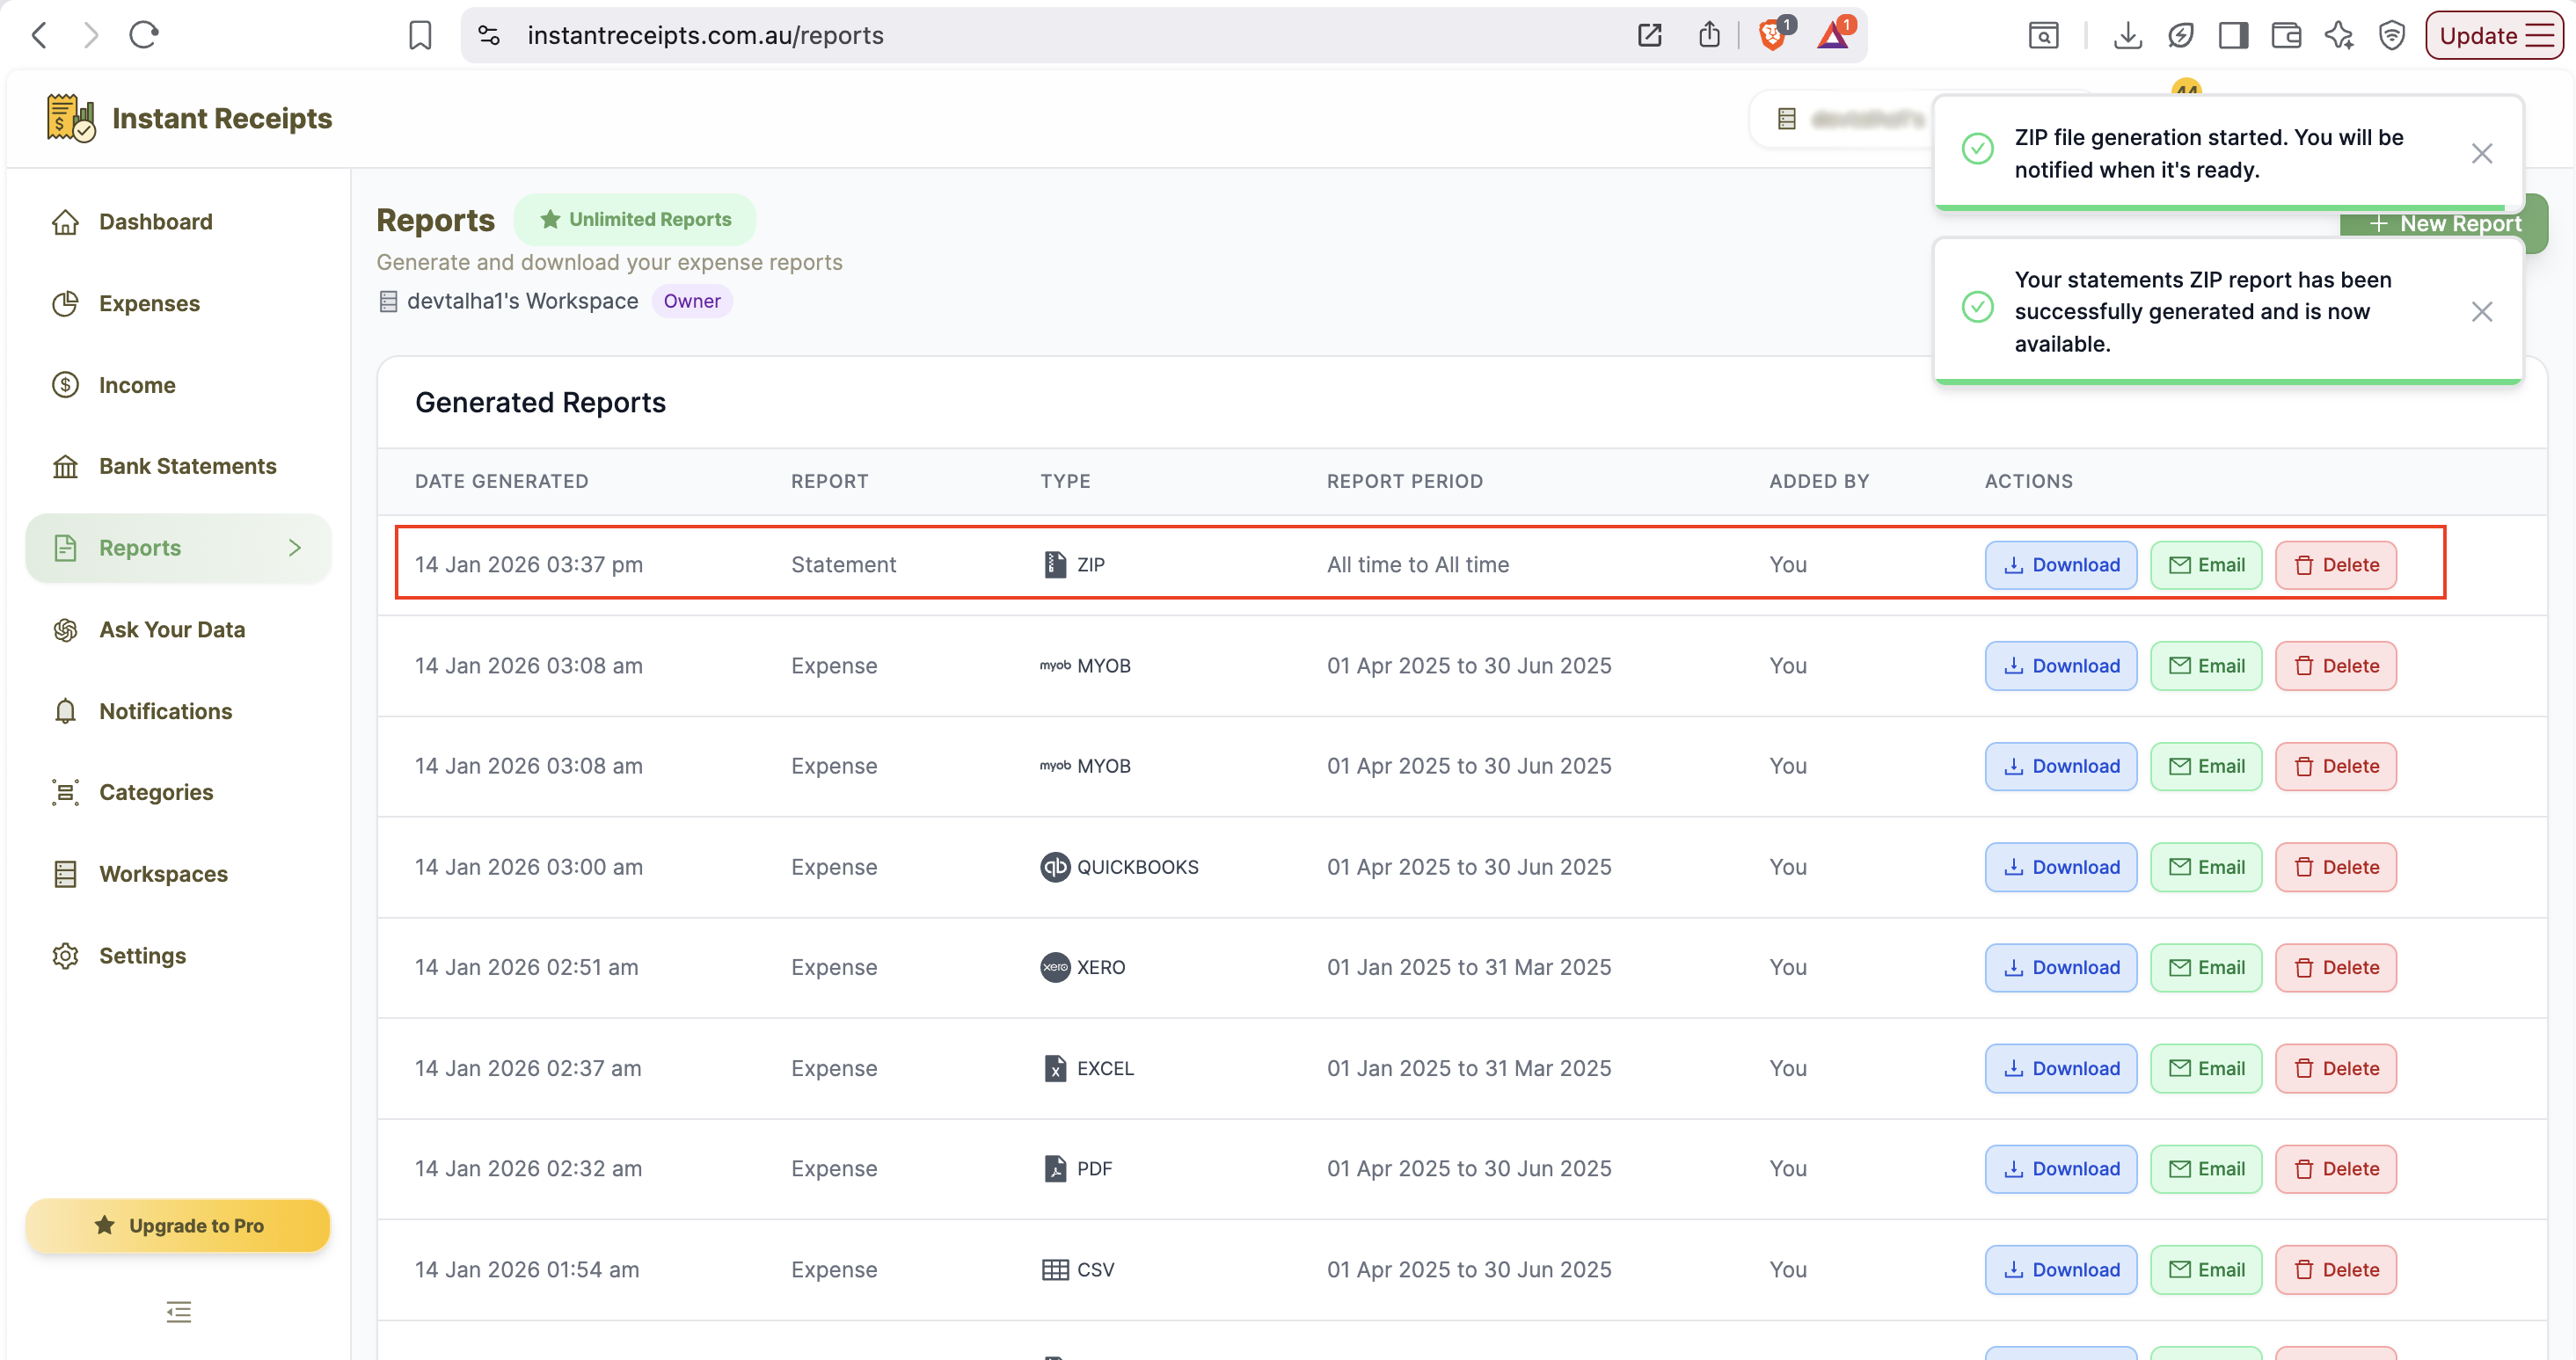Delete the EXCEL expense report
2576x1360 pixels.
pos(2336,1068)
